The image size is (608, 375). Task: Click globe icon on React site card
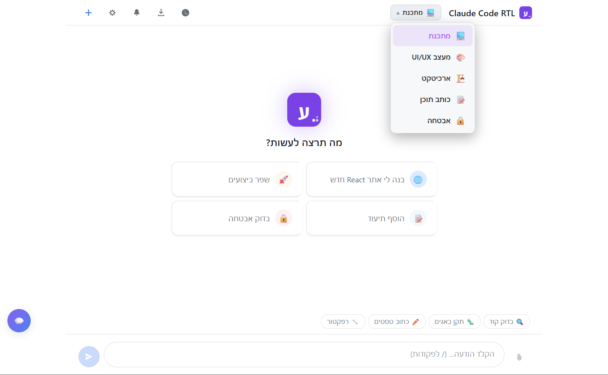point(418,180)
